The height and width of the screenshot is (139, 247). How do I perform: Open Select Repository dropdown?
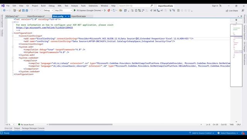(x=227, y=133)
